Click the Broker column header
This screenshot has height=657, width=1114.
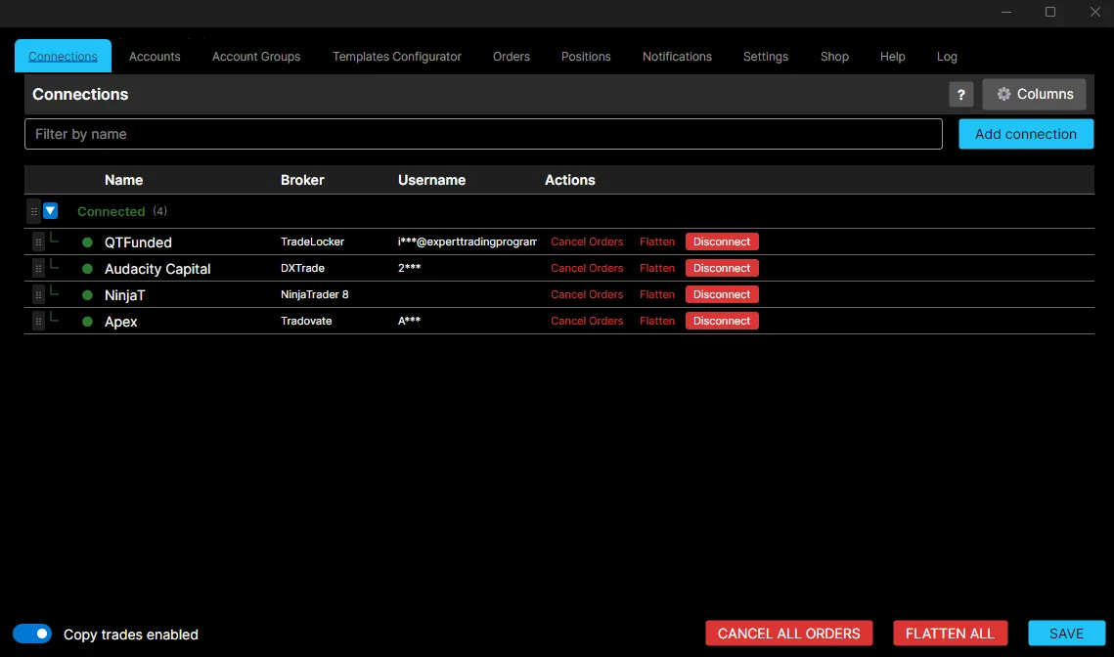tap(302, 180)
